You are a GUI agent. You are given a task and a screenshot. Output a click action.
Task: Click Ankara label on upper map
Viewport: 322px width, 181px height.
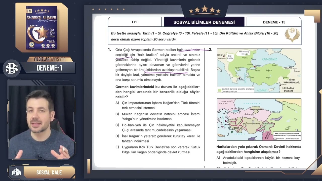point(269,70)
